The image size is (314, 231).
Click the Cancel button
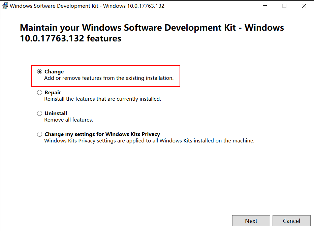tap(291, 221)
